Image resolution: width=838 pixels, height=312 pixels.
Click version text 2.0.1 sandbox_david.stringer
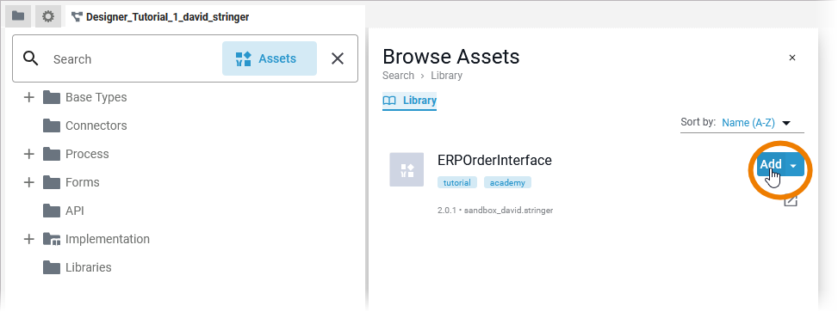[495, 211]
